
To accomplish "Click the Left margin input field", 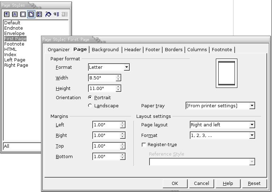I will 106,125.
